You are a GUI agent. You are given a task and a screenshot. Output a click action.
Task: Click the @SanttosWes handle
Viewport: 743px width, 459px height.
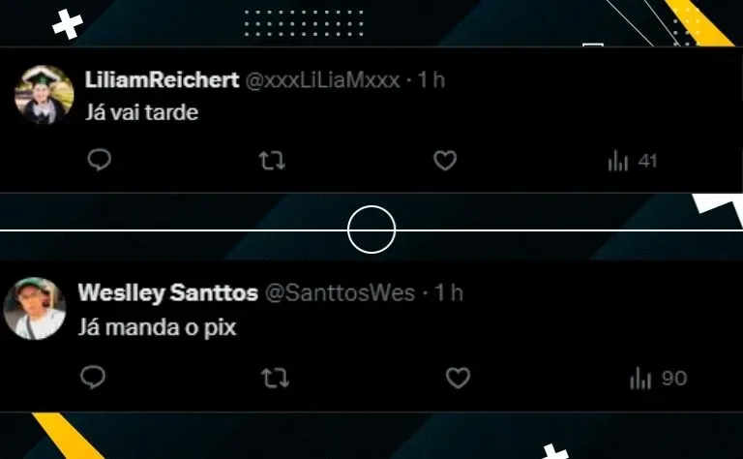(340, 293)
